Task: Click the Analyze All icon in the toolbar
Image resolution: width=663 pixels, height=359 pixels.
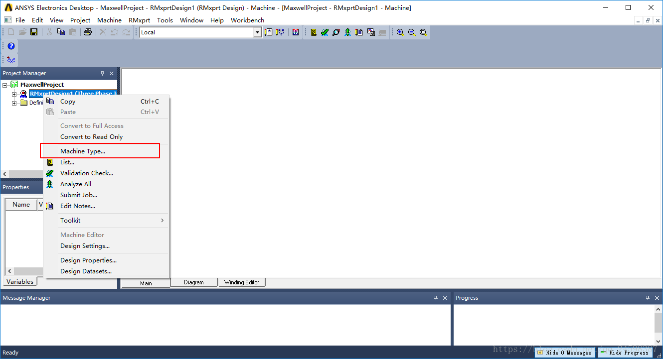Action: click(347, 32)
